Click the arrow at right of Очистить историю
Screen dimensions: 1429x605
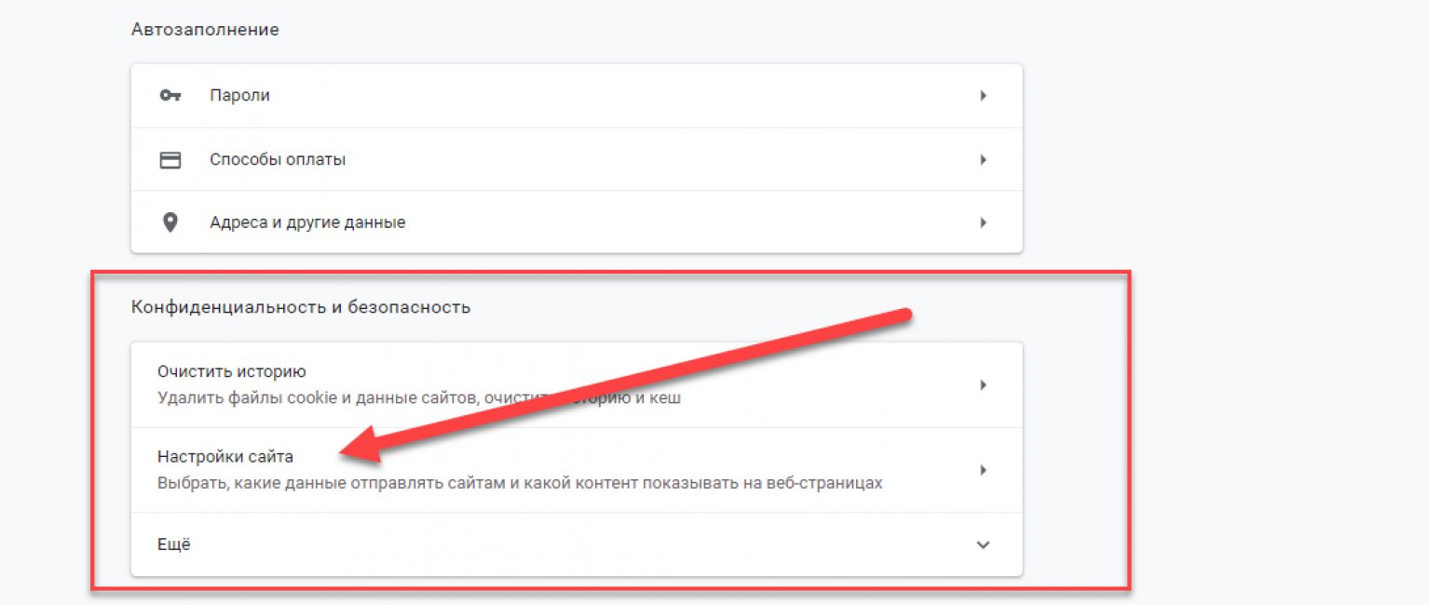pos(983,385)
